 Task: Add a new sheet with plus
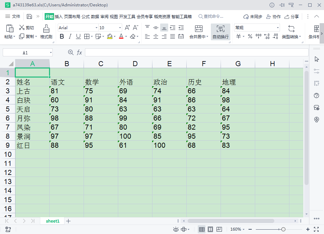[68, 221]
